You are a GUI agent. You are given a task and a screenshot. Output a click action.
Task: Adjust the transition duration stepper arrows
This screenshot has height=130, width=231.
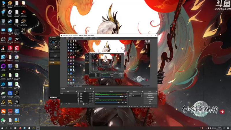(x=142, y=96)
